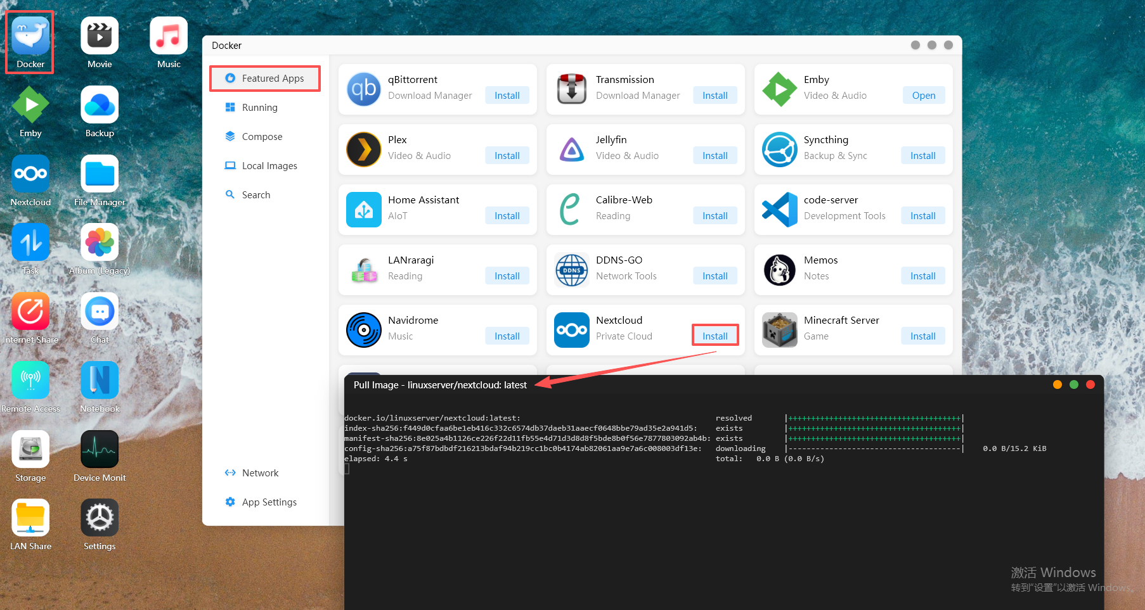
Task: Open the Docker desktop app icon
Action: point(30,37)
